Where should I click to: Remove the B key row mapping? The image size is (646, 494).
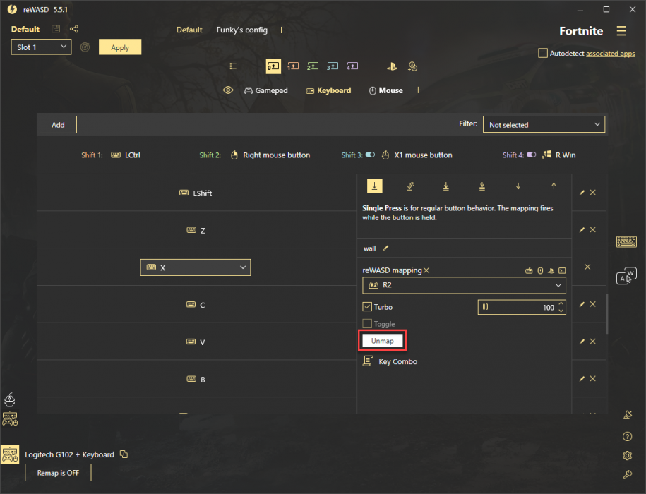point(593,378)
